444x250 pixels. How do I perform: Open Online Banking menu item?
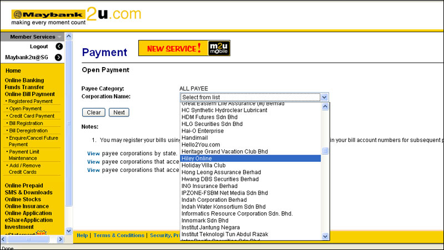point(24,80)
